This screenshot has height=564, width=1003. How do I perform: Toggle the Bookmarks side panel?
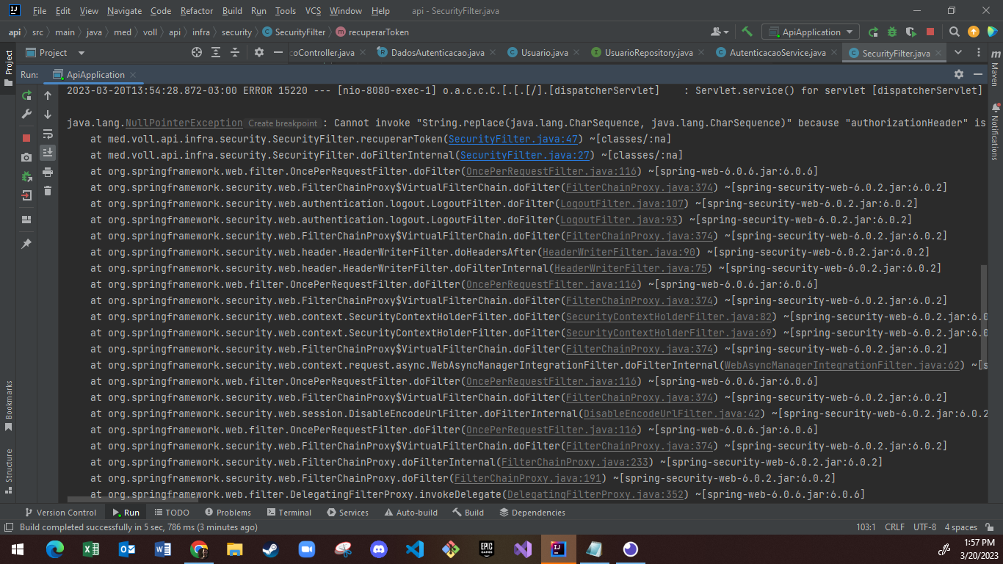(9, 405)
